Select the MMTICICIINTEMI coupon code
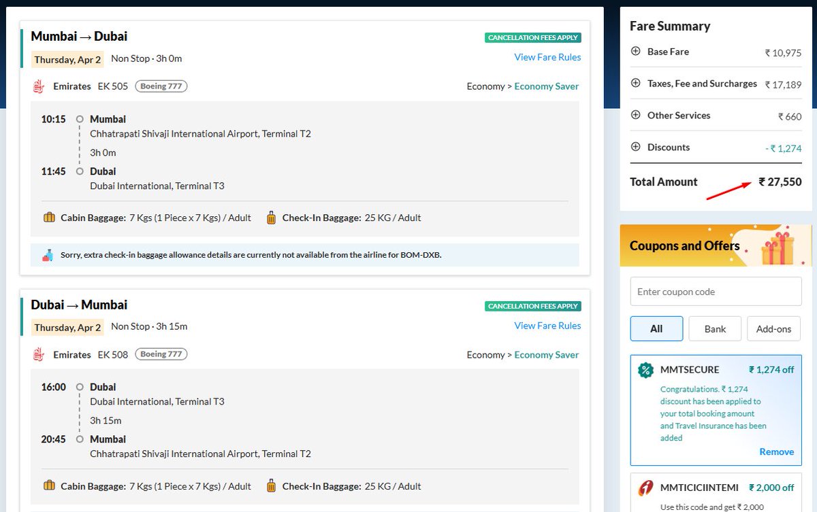The height and width of the screenshot is (512, 817). pos(699,488)
